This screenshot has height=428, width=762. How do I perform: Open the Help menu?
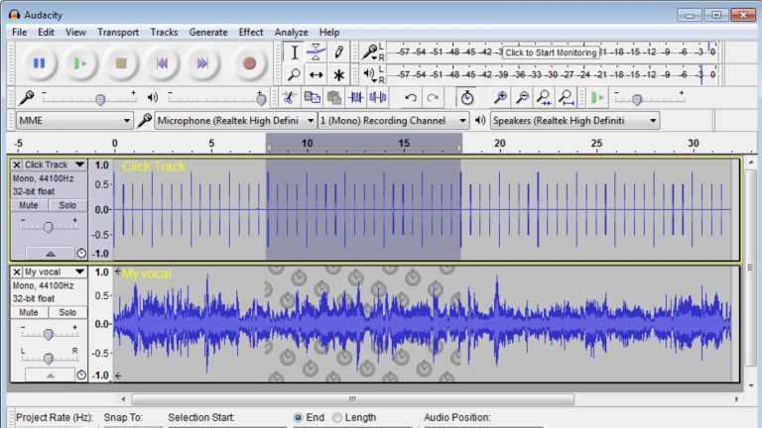pyautogui.click(x=329, y=33)
